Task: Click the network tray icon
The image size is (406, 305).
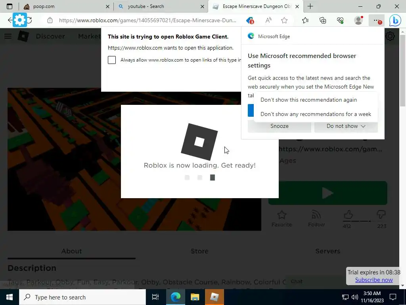Action: click(345, 297)
